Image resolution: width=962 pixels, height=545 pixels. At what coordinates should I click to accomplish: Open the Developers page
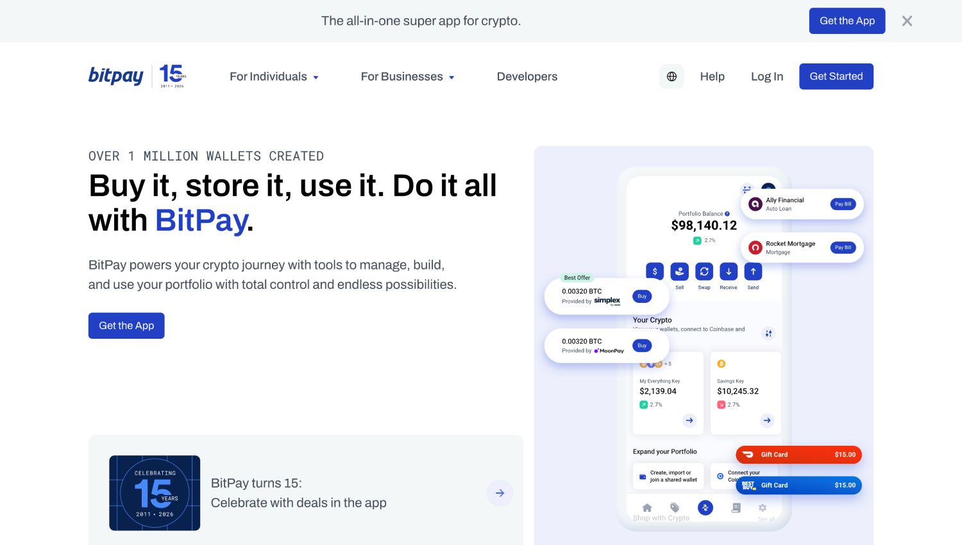point(527,77)
